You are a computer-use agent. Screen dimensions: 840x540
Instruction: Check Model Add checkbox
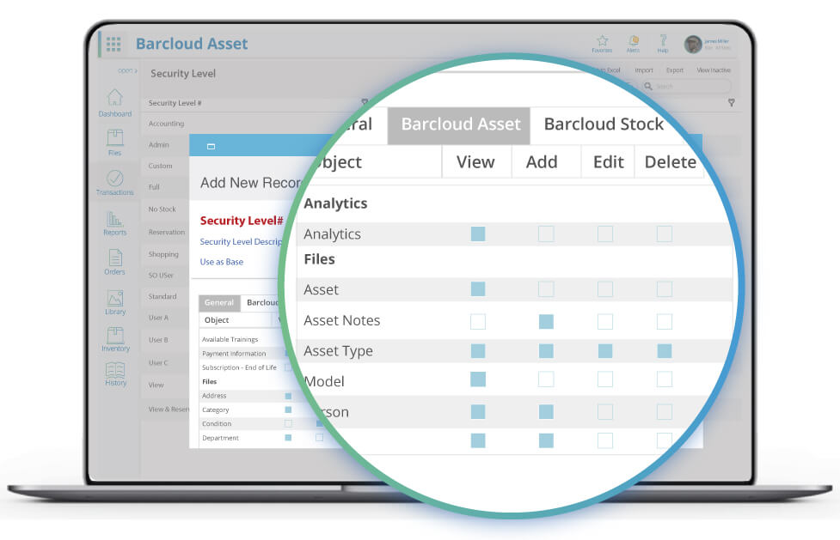click(546, 379)
